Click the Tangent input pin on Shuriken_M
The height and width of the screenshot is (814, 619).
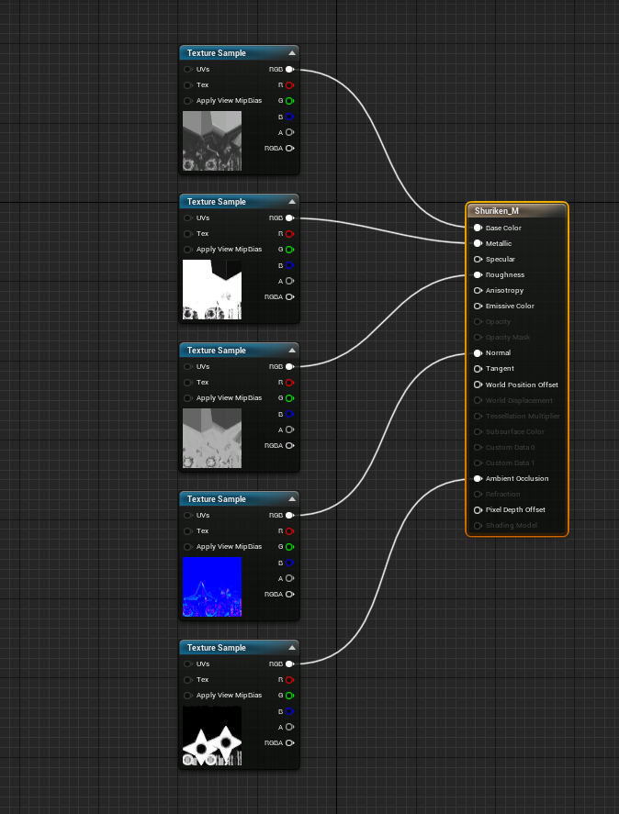(x=478, y=368)
